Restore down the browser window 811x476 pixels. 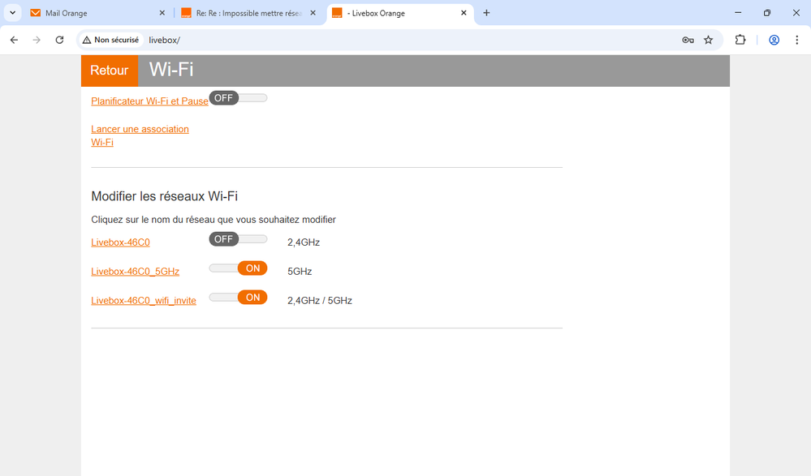(x=767, y=13)
